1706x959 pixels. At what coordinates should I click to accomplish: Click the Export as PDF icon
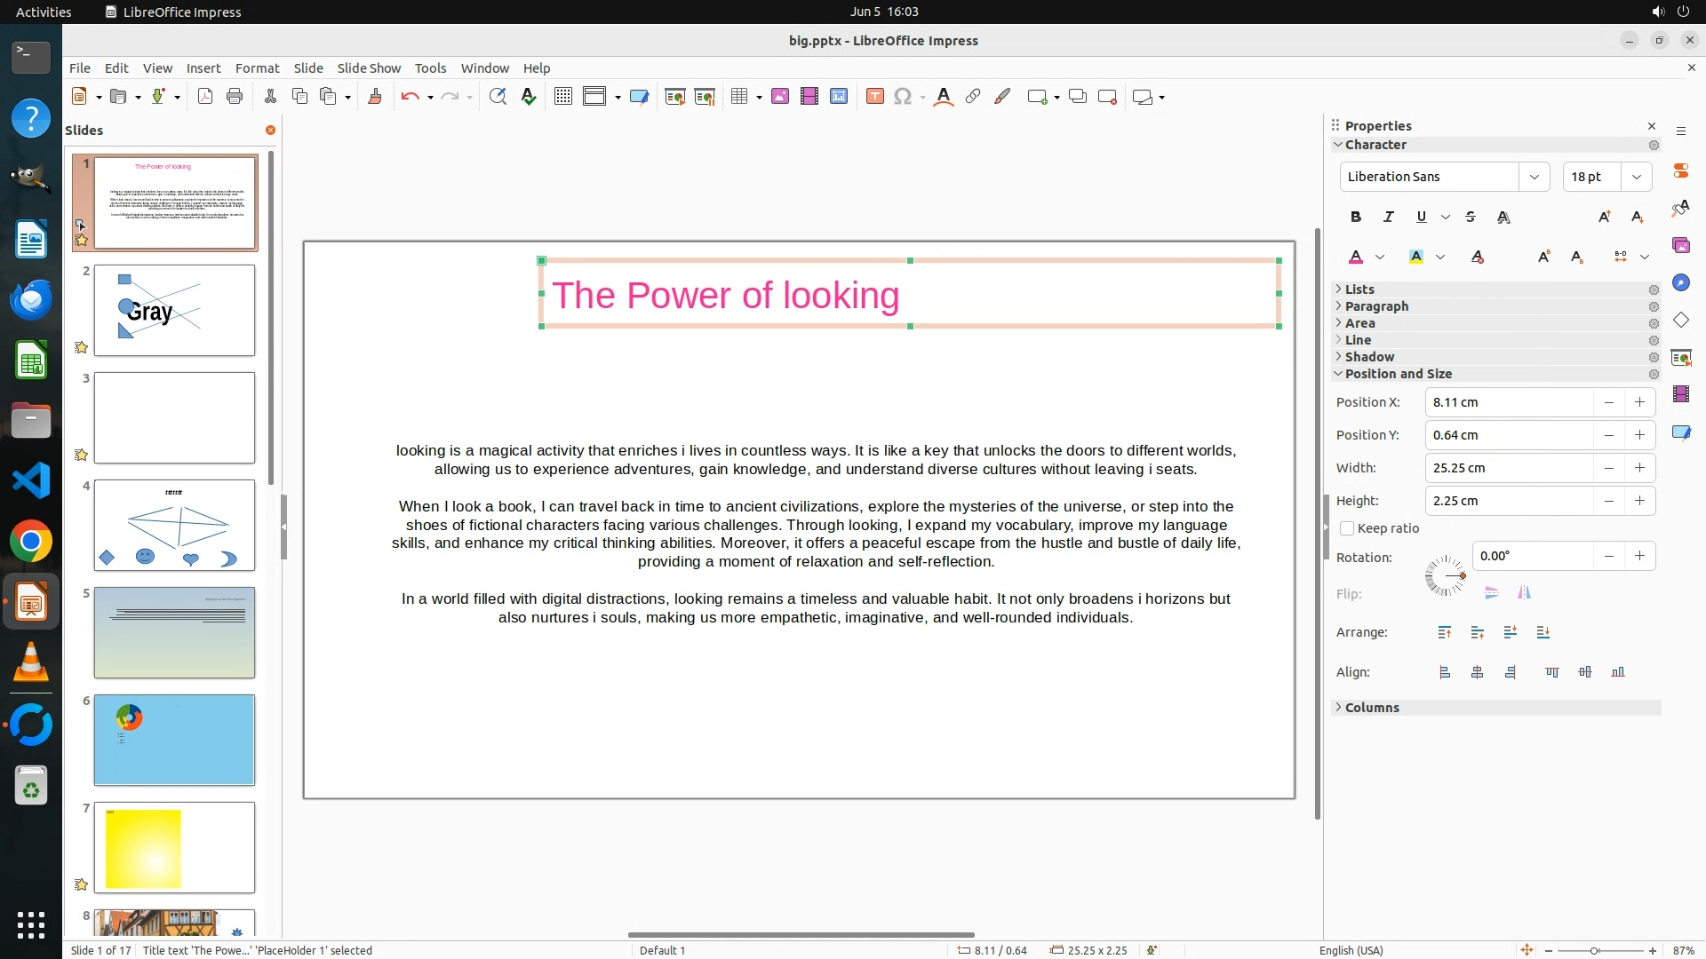(205, 97)
